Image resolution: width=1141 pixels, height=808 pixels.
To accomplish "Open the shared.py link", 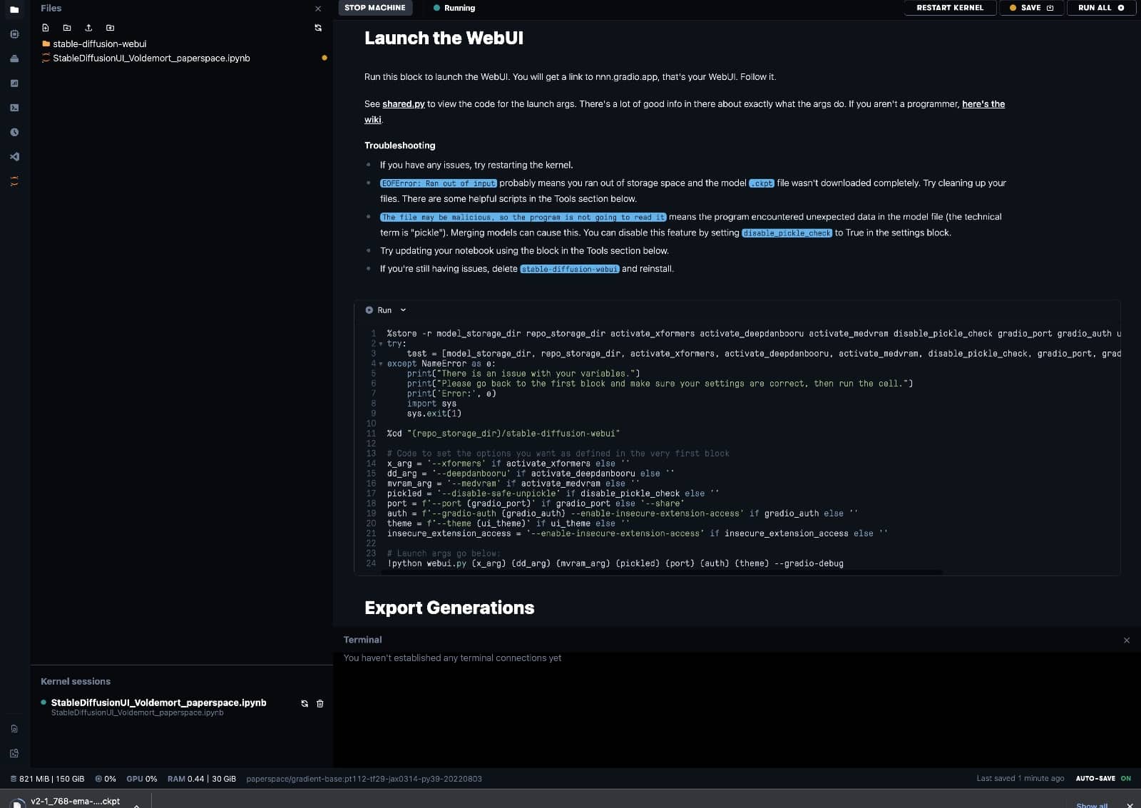I will [403, 104].
